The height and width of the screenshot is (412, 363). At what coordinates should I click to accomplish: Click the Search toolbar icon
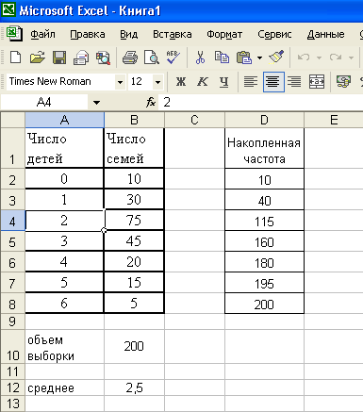(x=103, y=58)
